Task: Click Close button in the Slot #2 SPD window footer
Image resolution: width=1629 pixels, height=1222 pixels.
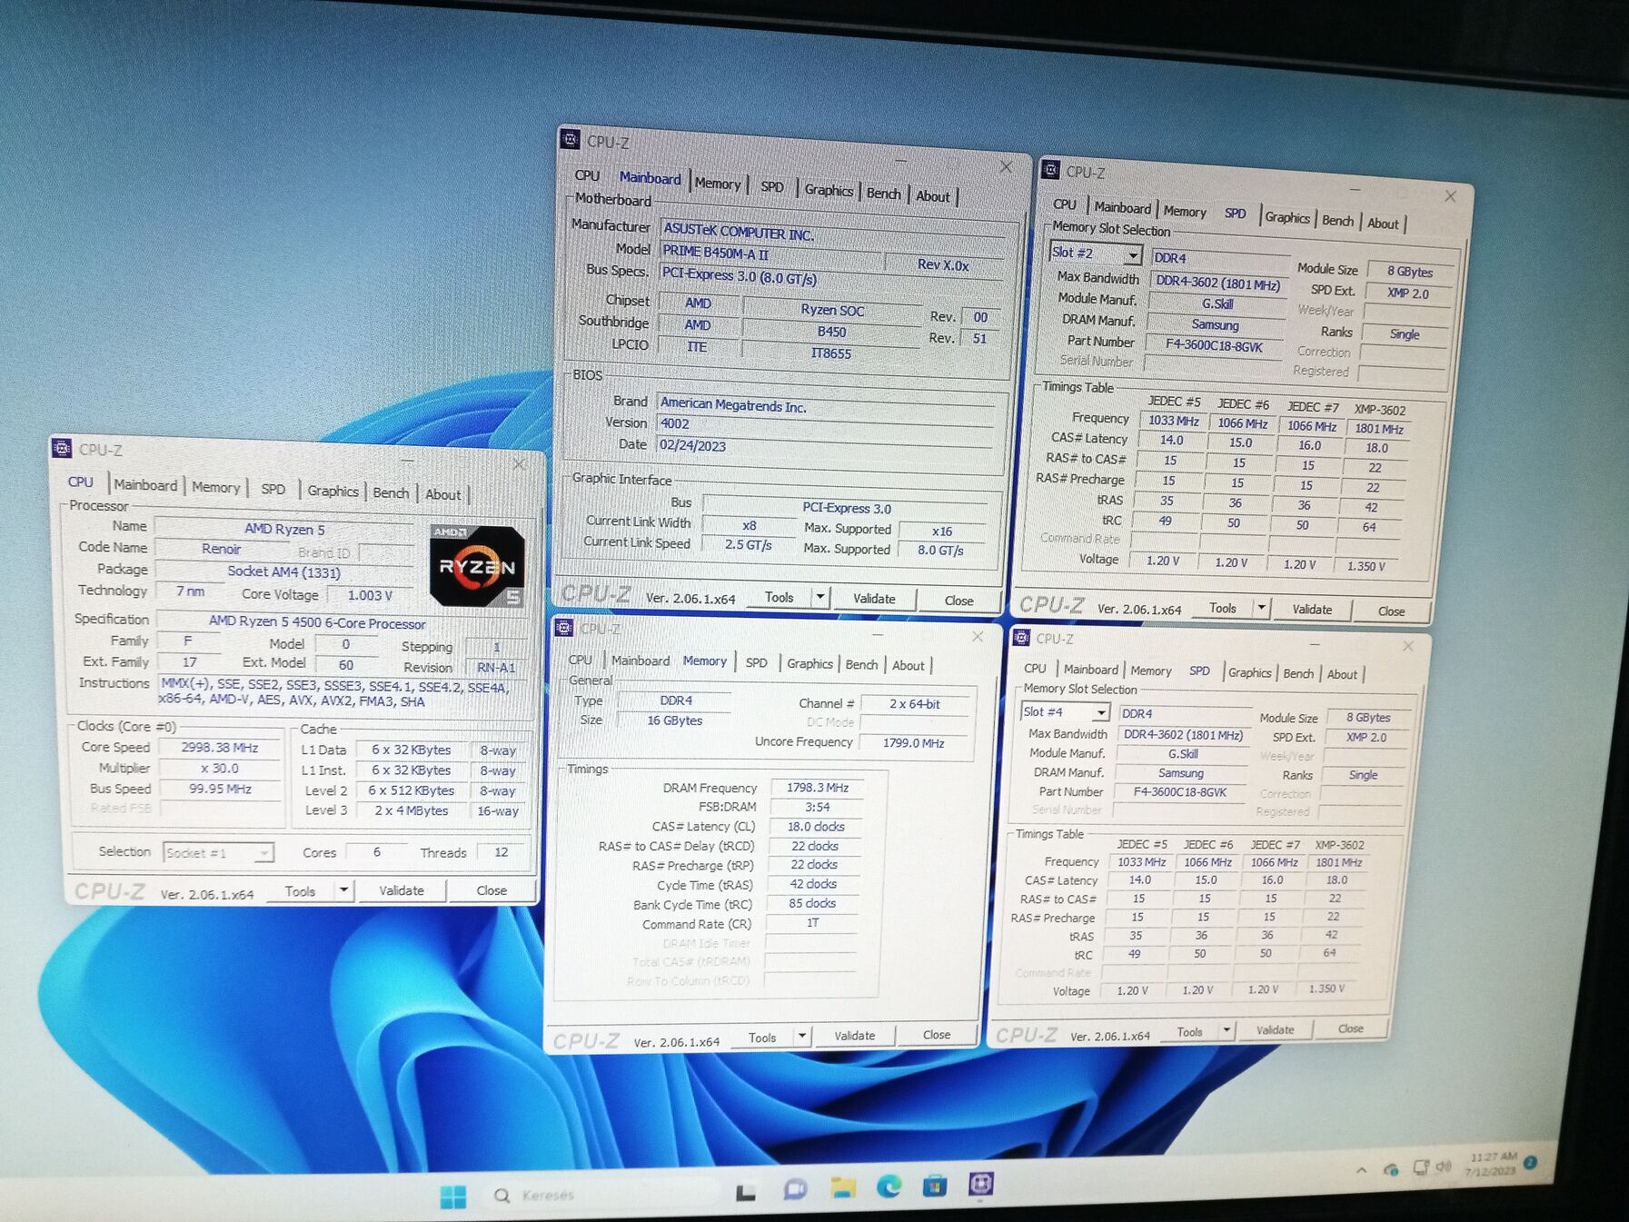Action: click(x=1391, y=611)
